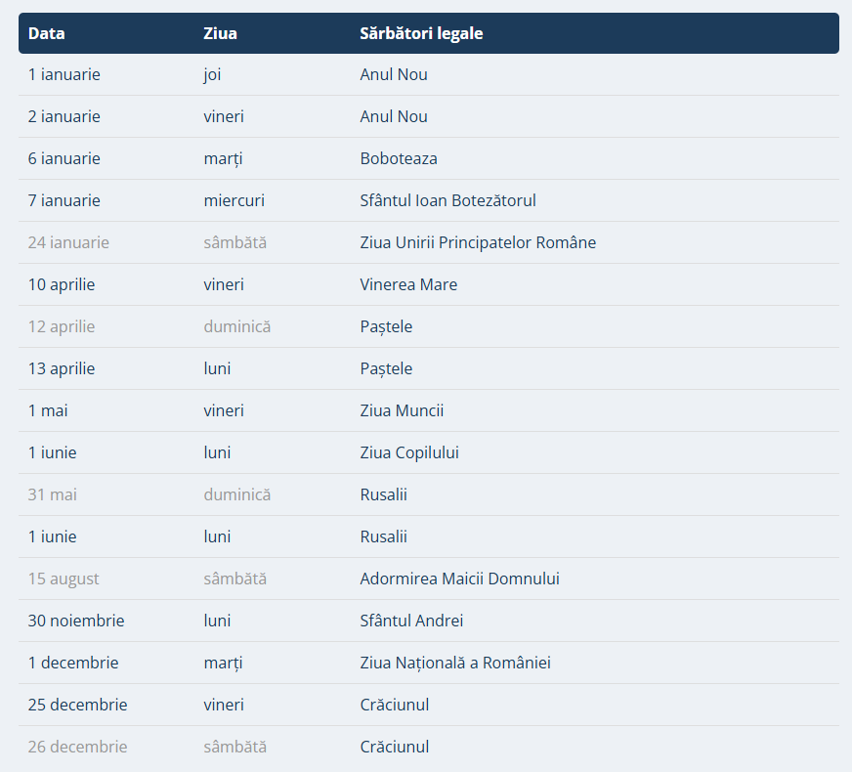Click the joi weekday cell
Image resolution: width=852 pixels, height=772 pixels.
pyautogui.click(x=213, y=74)
